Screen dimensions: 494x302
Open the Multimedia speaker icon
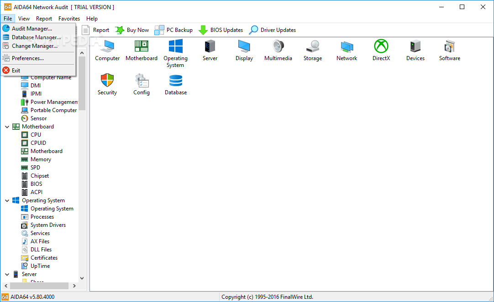click(278, 50)
